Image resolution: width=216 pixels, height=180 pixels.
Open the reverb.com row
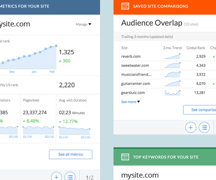click(168, 56)
